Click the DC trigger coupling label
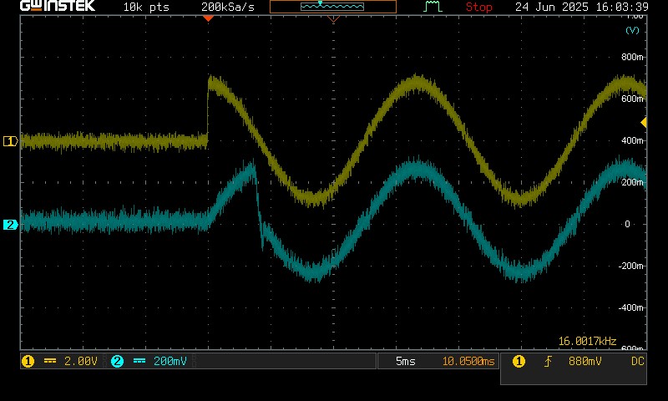 (x=638, y=362)
